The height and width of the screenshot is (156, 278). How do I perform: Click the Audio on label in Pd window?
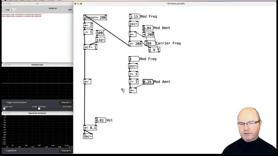point(53,8)
